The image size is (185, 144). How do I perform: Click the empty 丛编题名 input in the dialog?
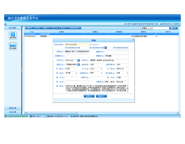(x=77, y=56)
